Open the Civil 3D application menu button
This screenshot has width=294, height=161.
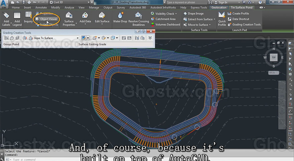(4, 4)
